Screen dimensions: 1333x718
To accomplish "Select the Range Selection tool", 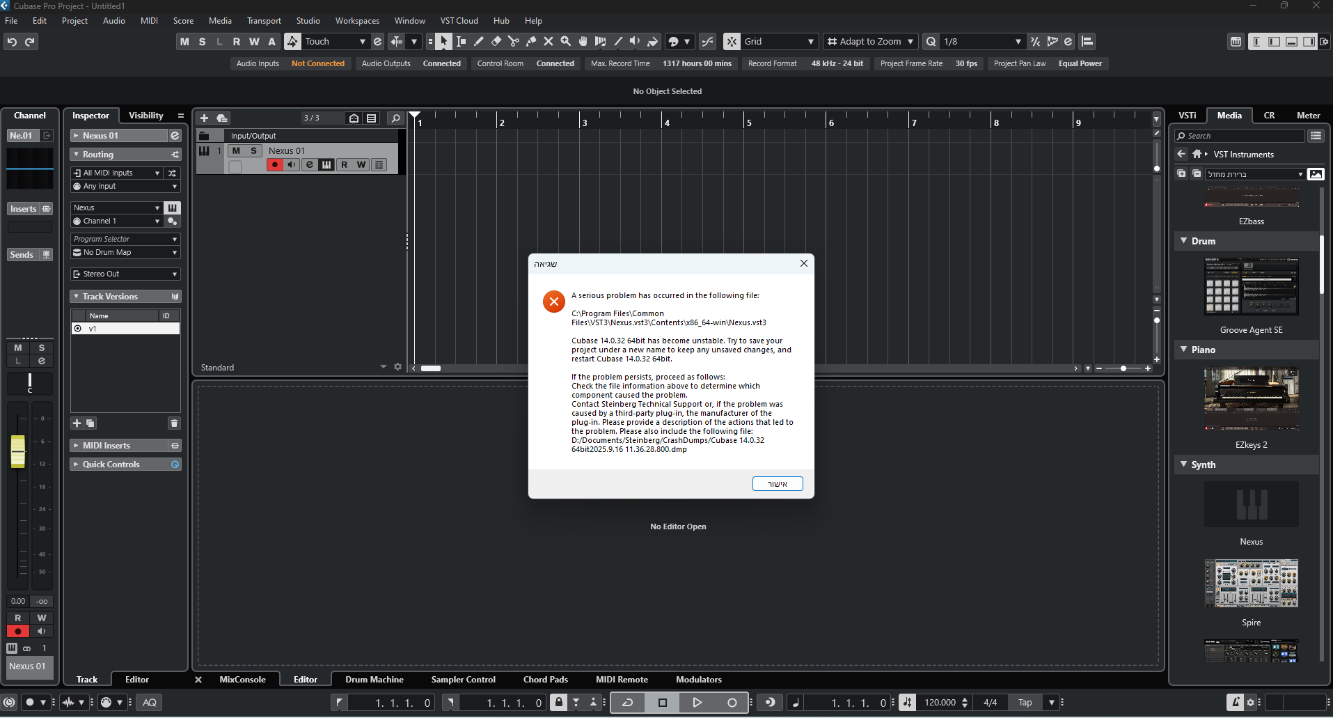I will coord(461,42).
